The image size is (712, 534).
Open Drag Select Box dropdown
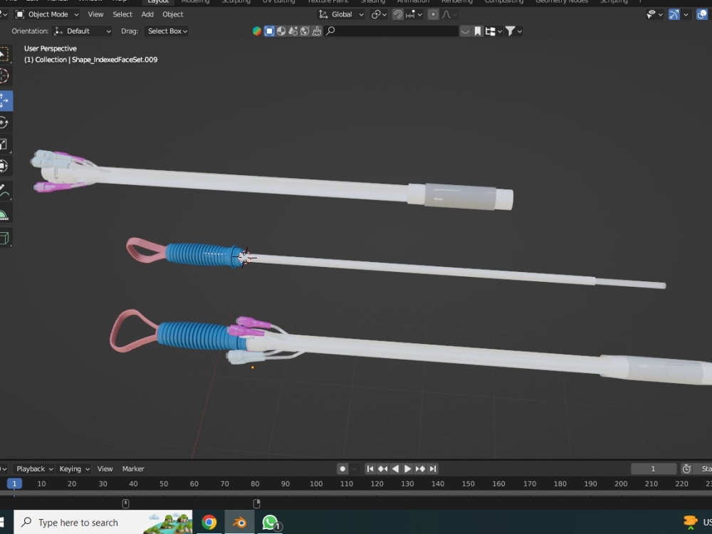pyautogui.click(x=166, y=31)
